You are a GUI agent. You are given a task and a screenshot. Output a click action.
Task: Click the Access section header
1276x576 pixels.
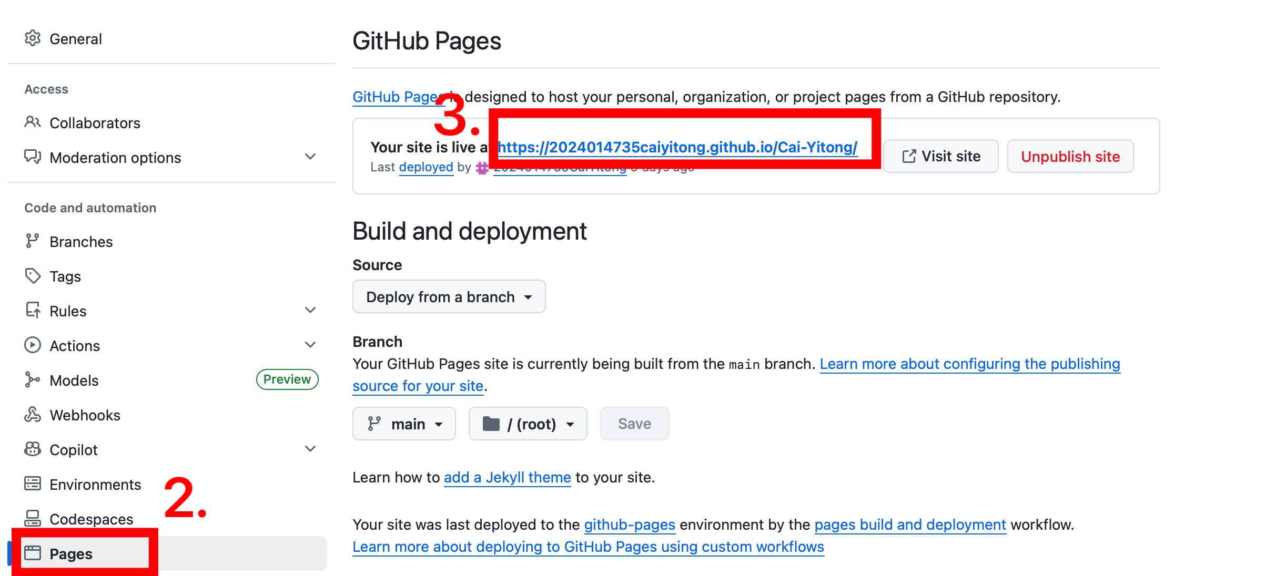click(x=46, y=89)
